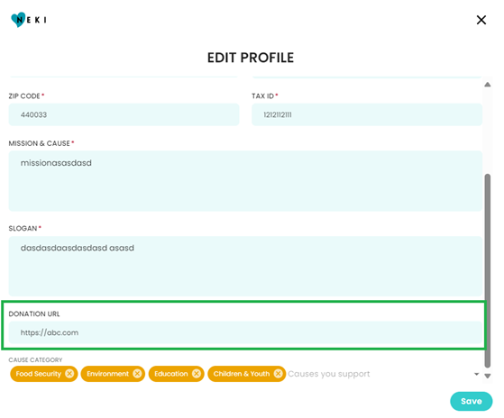Select the Food Security chip
The image size is (504, 418).
39,374
